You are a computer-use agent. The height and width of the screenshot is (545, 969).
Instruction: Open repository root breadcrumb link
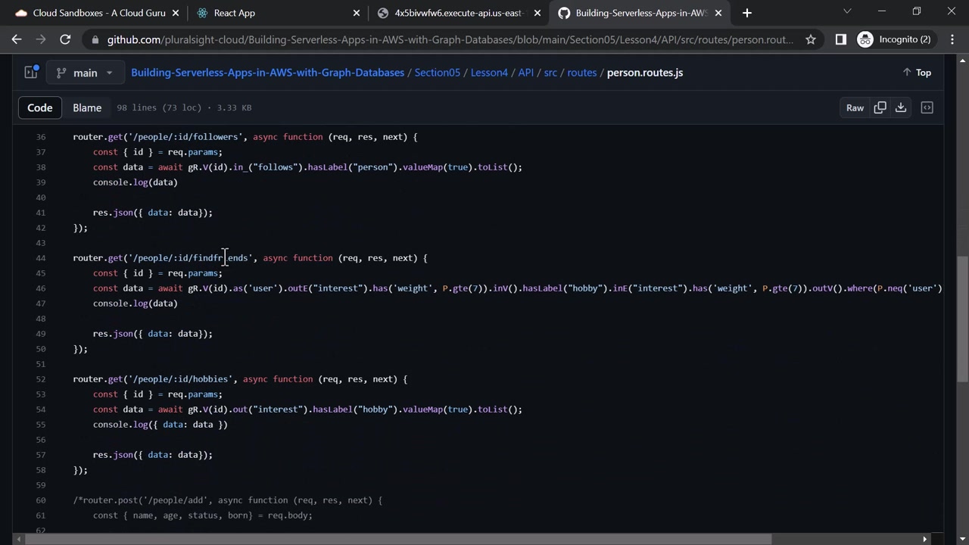coord(267,73)
